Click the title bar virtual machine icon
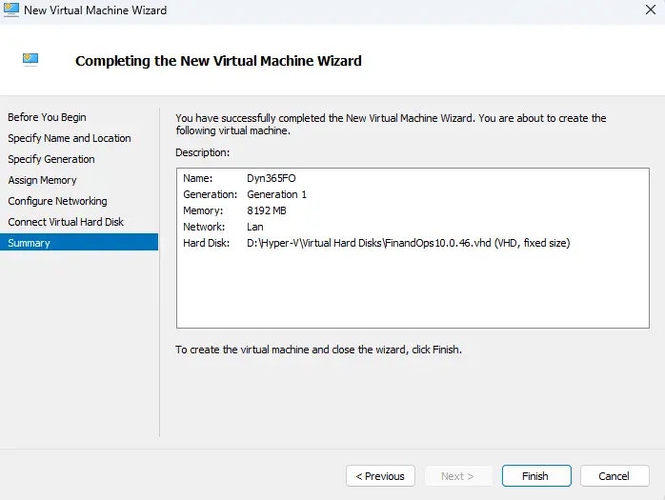This screenshot has height=500, width=665. tap(10, 10)
